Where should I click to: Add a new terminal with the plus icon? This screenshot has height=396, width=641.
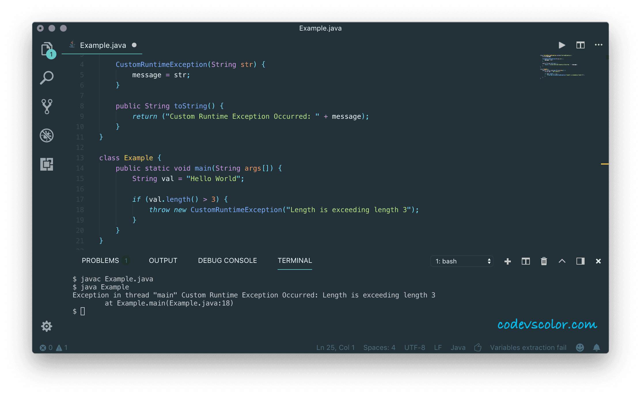click(508, 261)
